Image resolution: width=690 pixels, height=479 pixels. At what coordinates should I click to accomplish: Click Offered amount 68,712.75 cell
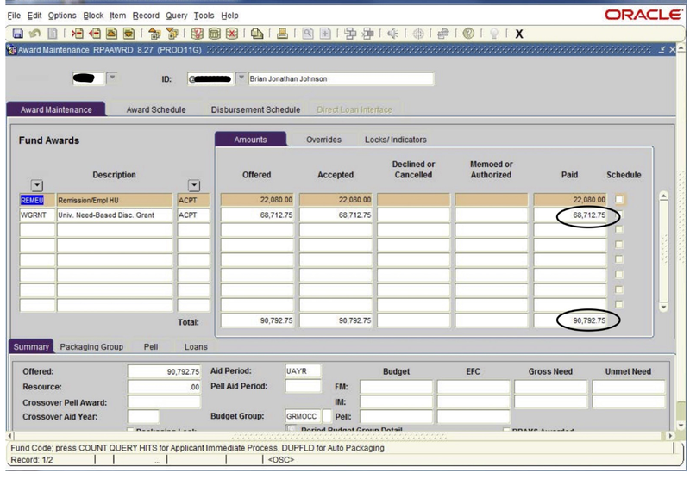pos(257,215)
